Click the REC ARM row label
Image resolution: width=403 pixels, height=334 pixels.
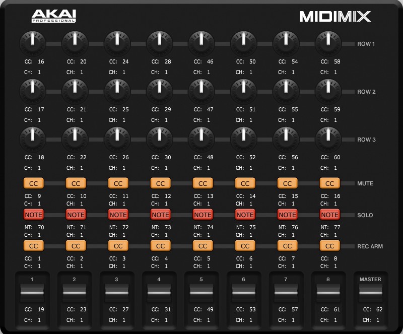pos(370,246)
